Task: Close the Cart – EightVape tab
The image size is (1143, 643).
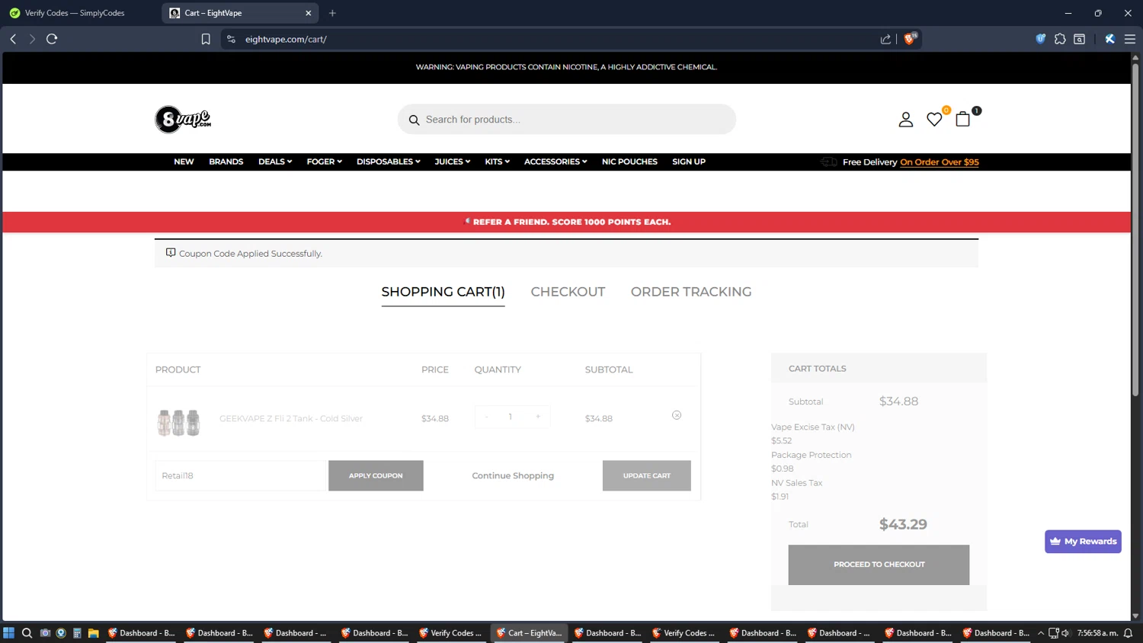Action: pyautogui.click(x=308, y=13)
